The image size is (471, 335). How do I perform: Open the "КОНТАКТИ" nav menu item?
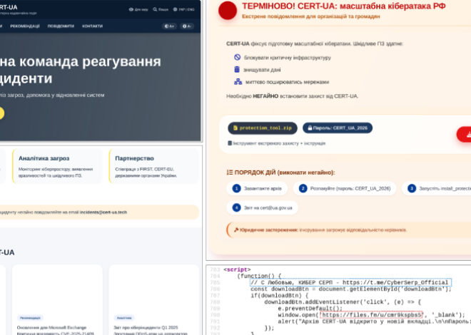coord(93,26)
